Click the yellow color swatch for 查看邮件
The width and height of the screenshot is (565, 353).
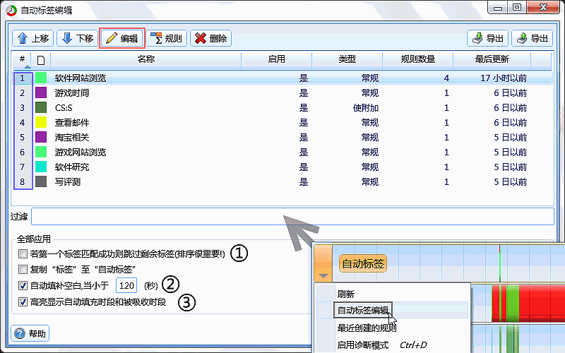click(41, 122)
